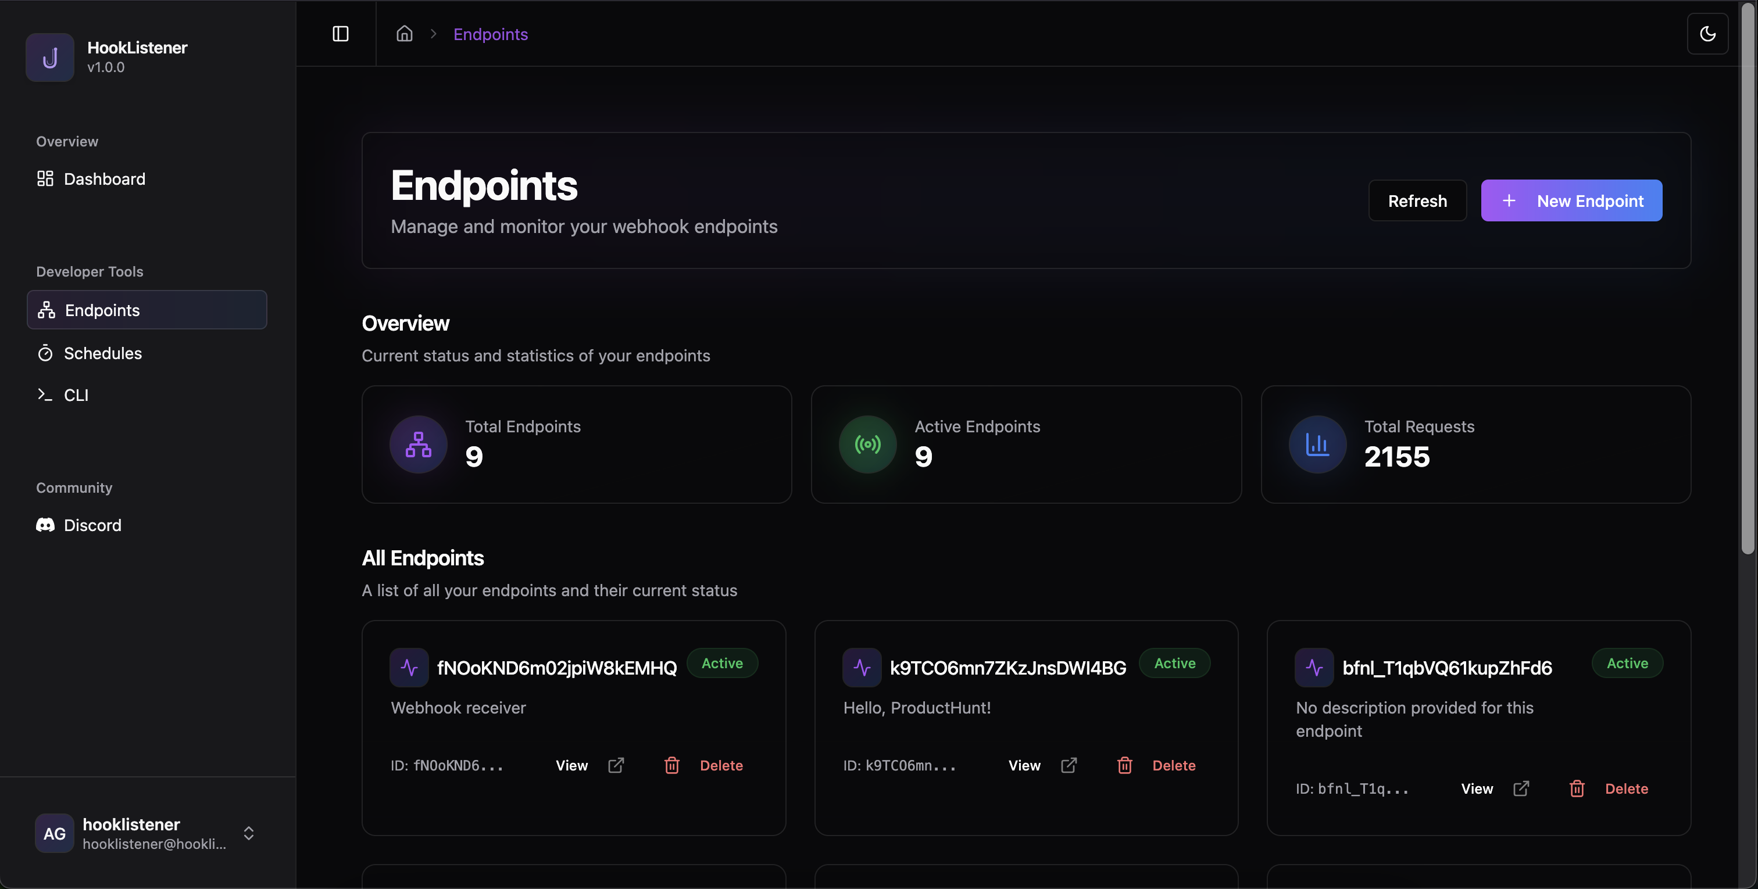Click the Endpoints breadcrumb link
This screenshot has height=889, width=1758.
[x=490, y=34]
